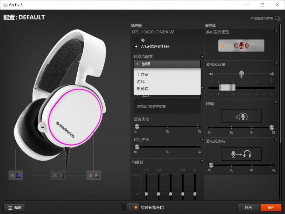This screenshot has width=285, height=214.
Task: Click the live mic preview button
Action: [x=241, y=46]
